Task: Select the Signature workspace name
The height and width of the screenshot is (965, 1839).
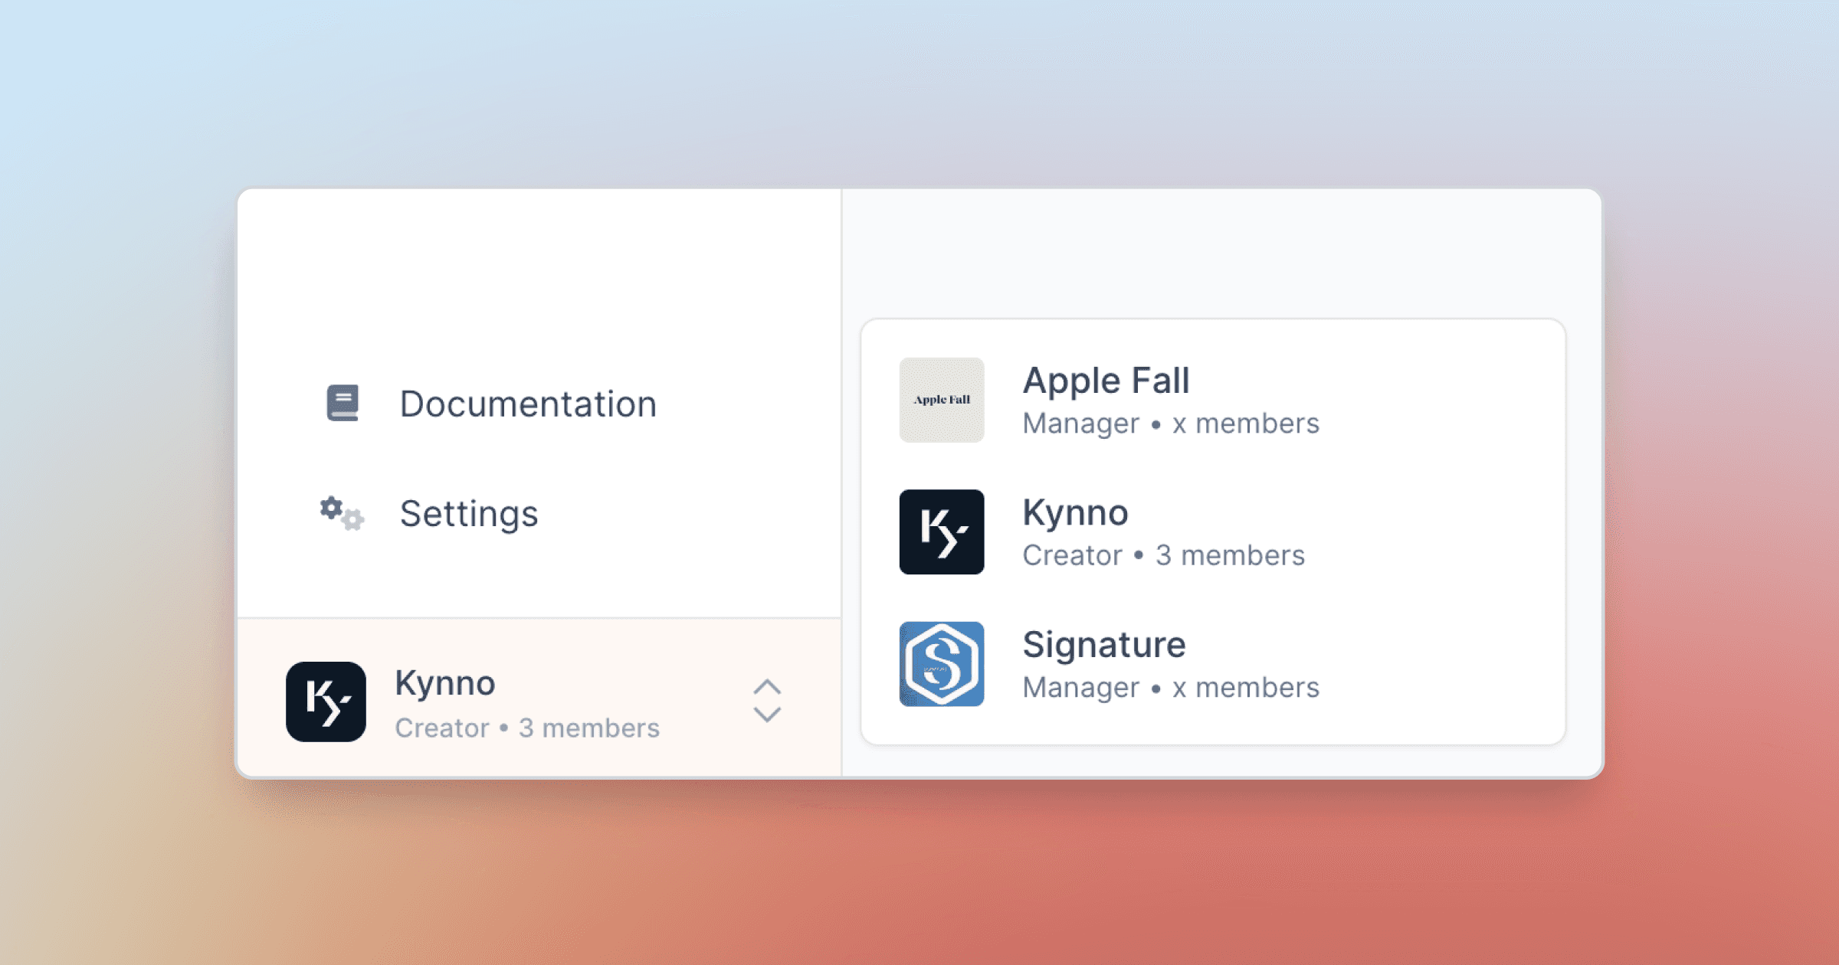Action: (1103, 644)
